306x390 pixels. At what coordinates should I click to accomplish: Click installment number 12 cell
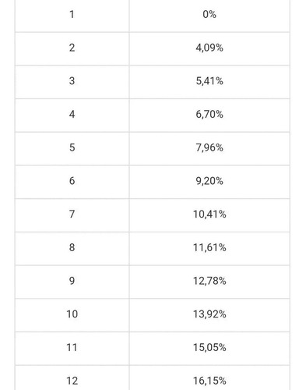click(x=72, y=378)
